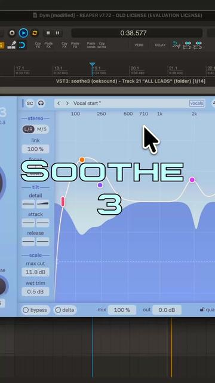Toggle the SC sidechain button
The image size is (215, 383).
pyautogui.click(x=30, y=104)
